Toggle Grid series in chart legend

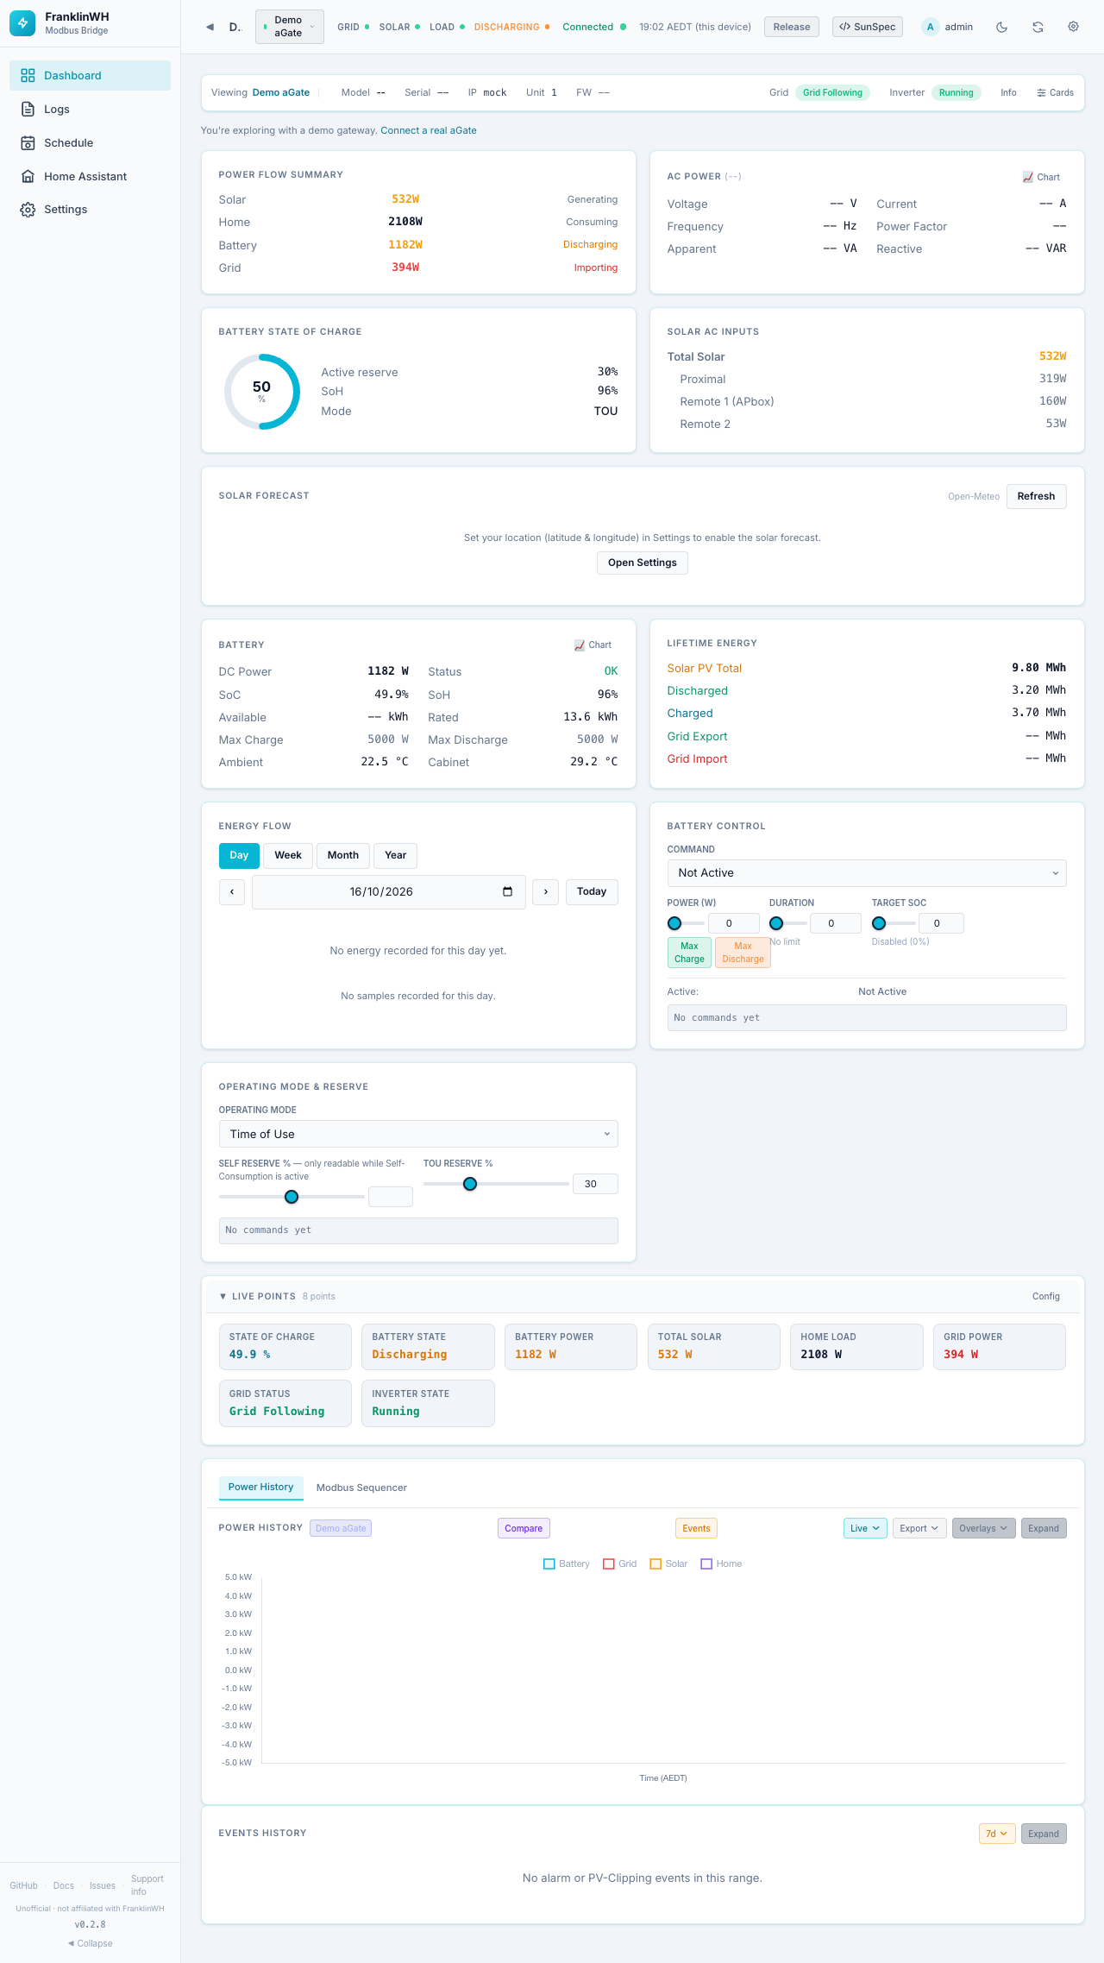[620, 1563]
